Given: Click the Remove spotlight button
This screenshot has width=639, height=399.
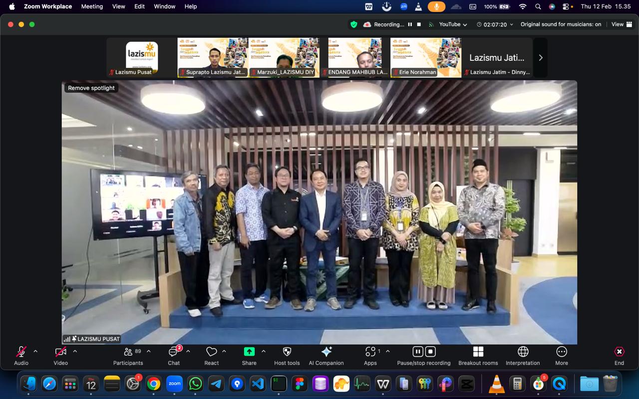Looking at the screenshot, I should tap(91, 88).
